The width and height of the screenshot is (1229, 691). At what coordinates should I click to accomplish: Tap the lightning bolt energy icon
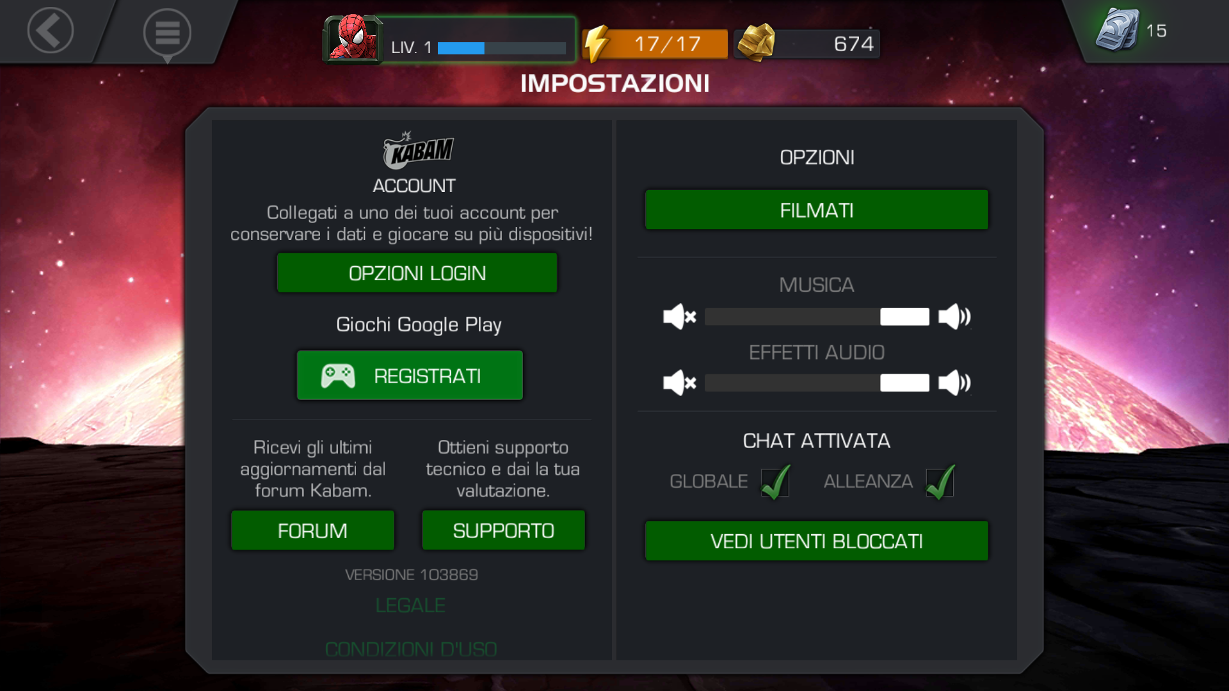[597, 44]
